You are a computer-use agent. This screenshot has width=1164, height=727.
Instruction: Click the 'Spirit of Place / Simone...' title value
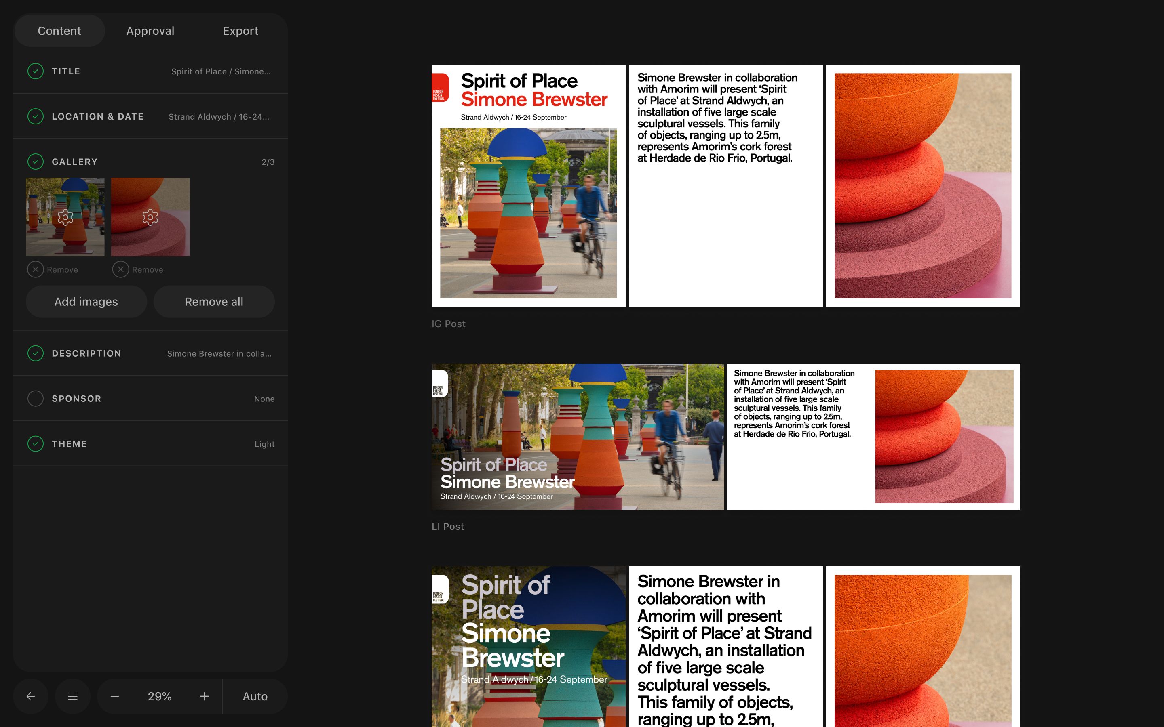point(221,71)
